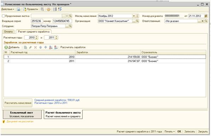Viewport: 211px width, 136px height.
Task: Click the Ответственный field
Action: coord(181,21)
